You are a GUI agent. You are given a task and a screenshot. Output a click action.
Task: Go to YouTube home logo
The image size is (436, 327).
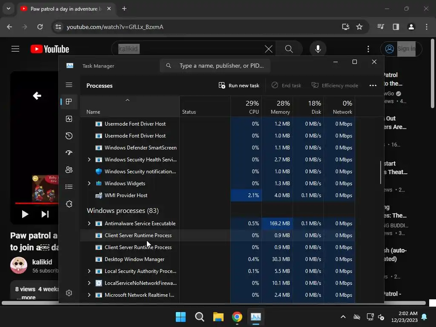click(x=50, y=49)
